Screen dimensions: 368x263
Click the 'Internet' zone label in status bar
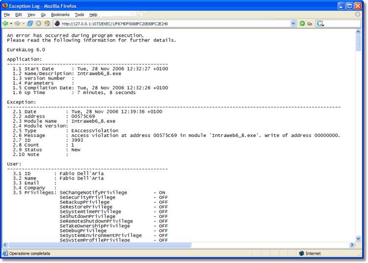[x=313, y=253]
